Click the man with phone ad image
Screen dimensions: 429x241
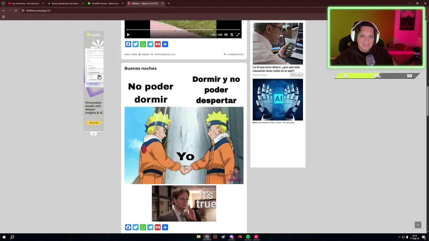pyautogui.click(x=278, y=44)
